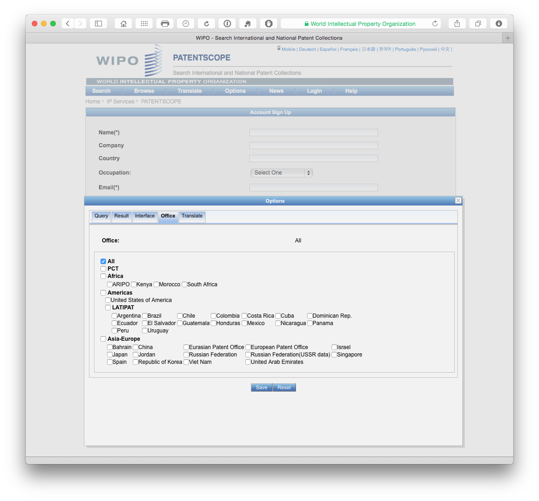The image size is (539, 501).
Task: Open the Share sheet icon
Action: [x=457, y=24]
